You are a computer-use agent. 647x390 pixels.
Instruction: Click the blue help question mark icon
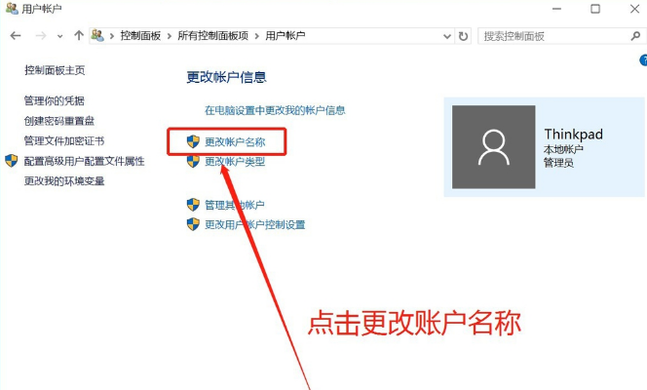642,60
